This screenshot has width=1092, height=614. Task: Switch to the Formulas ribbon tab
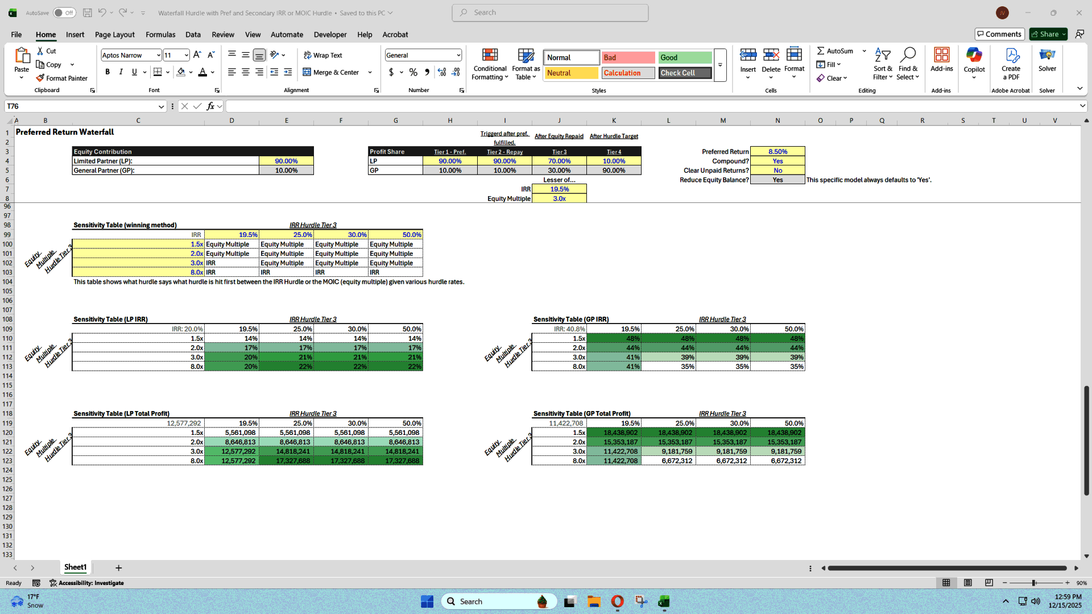coord(160,35)
